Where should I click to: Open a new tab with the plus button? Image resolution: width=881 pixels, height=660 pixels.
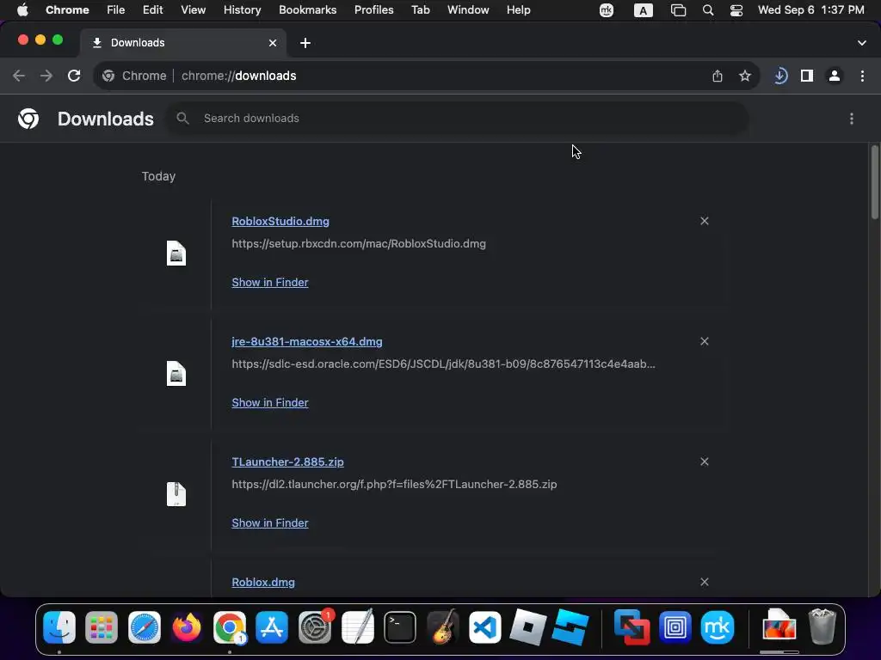305,43
